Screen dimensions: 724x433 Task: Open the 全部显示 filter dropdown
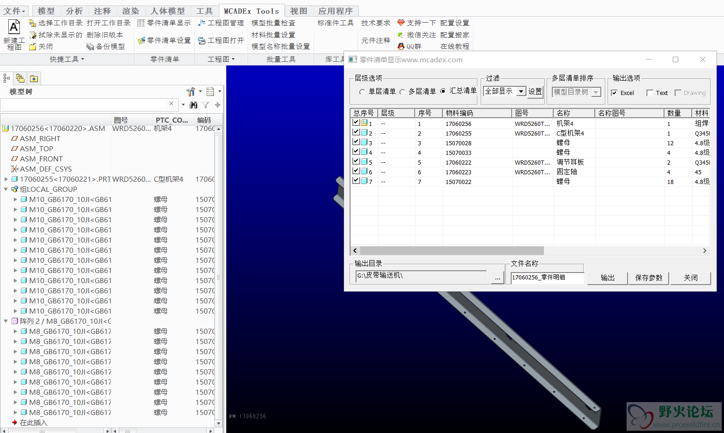coord(521,91)
